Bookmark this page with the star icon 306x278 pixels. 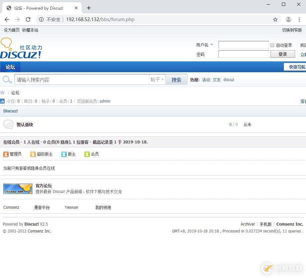275,19
